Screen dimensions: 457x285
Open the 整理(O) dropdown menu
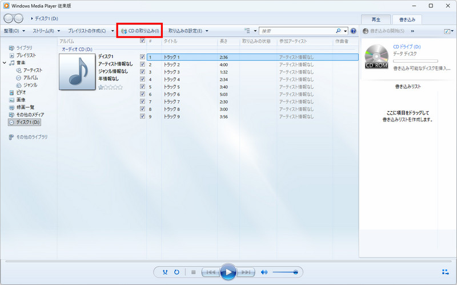click(x=14, y=31)
